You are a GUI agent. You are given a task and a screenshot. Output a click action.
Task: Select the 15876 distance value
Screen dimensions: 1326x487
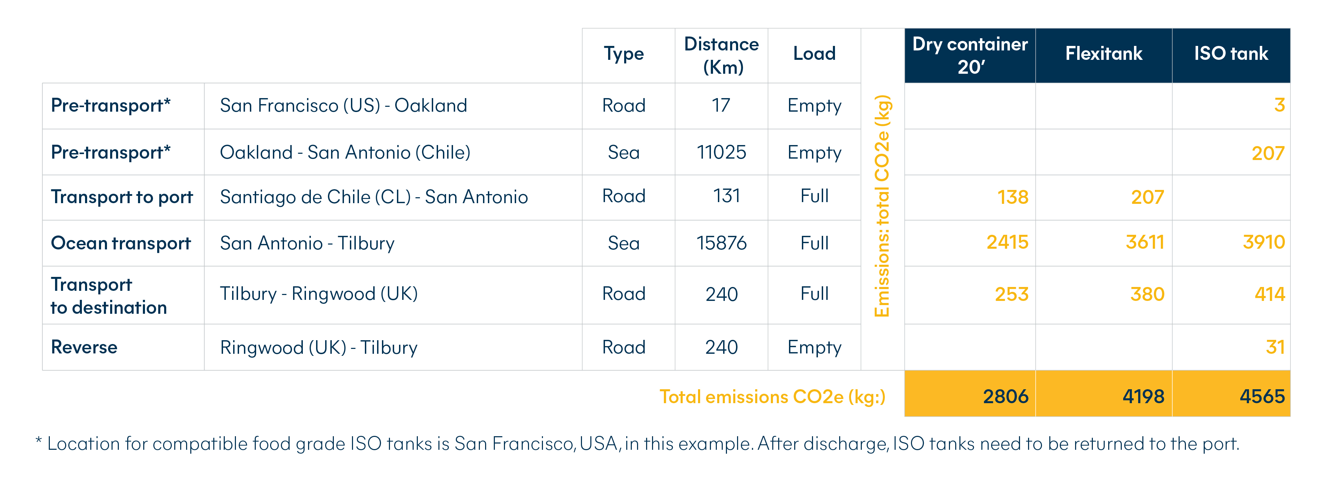(721, 243)
